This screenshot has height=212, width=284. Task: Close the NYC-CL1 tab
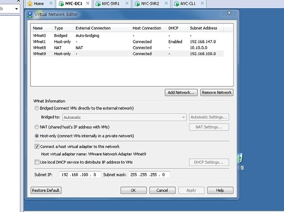[x=202, y=3]
